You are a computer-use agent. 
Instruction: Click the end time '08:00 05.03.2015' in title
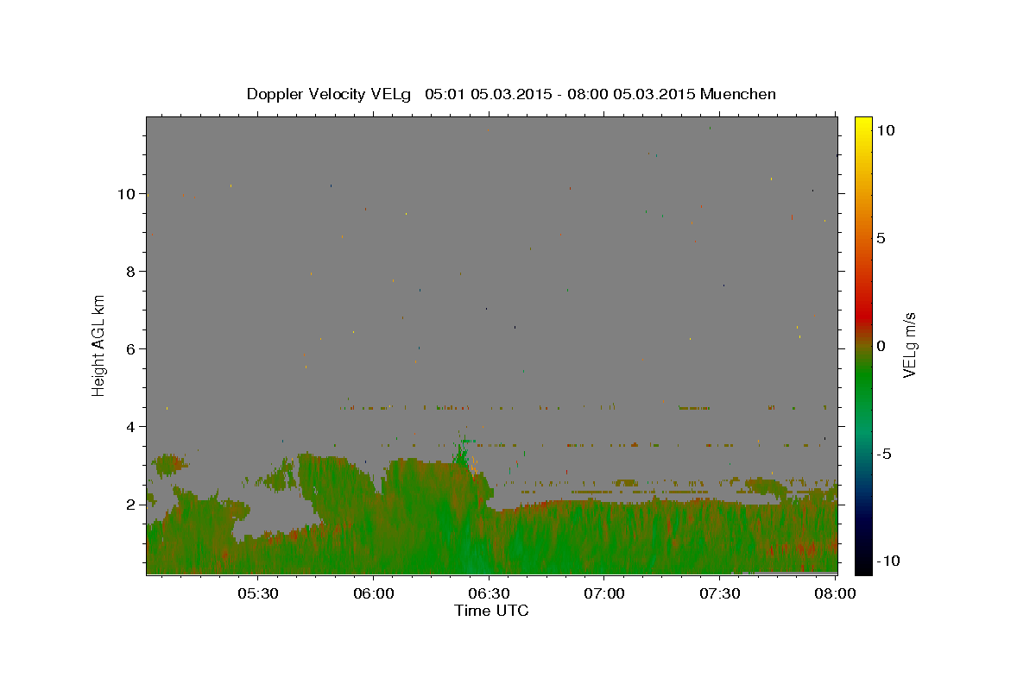tap(631, 94)
